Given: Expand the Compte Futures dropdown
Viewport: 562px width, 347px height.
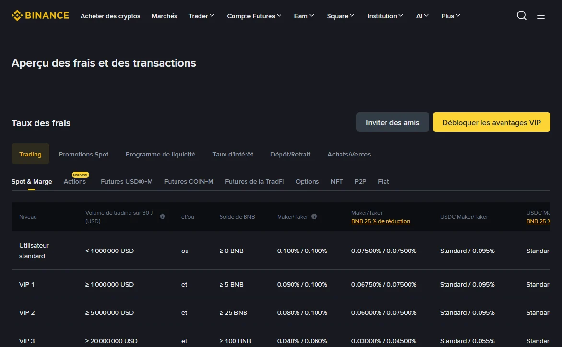Looking at the screenshot, I should click(x=254, y=16).
